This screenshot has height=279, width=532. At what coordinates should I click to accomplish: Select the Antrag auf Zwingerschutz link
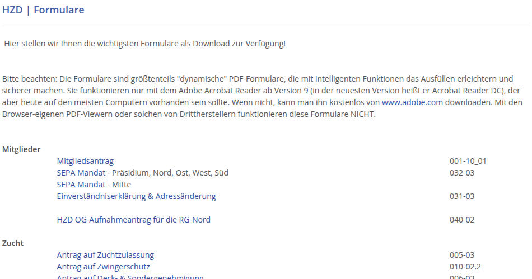pos(103,267)
